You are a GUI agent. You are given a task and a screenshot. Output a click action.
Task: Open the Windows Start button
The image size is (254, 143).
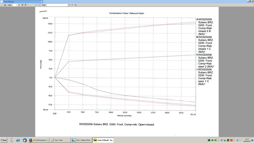[x=4, y=140]
